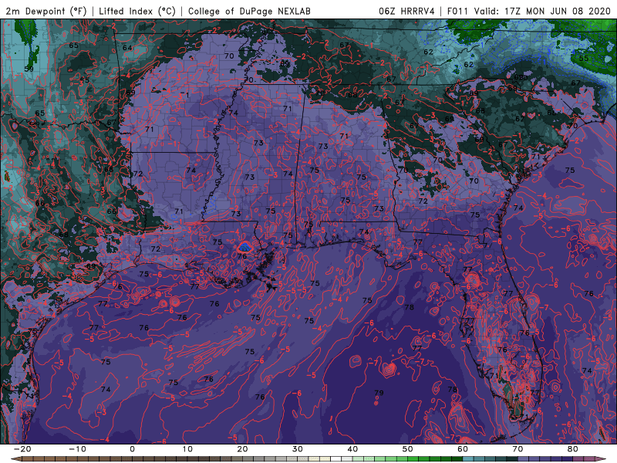Click the 'F011' forecast hour text
Screen dimensions: 617x463
pos(457,12)
